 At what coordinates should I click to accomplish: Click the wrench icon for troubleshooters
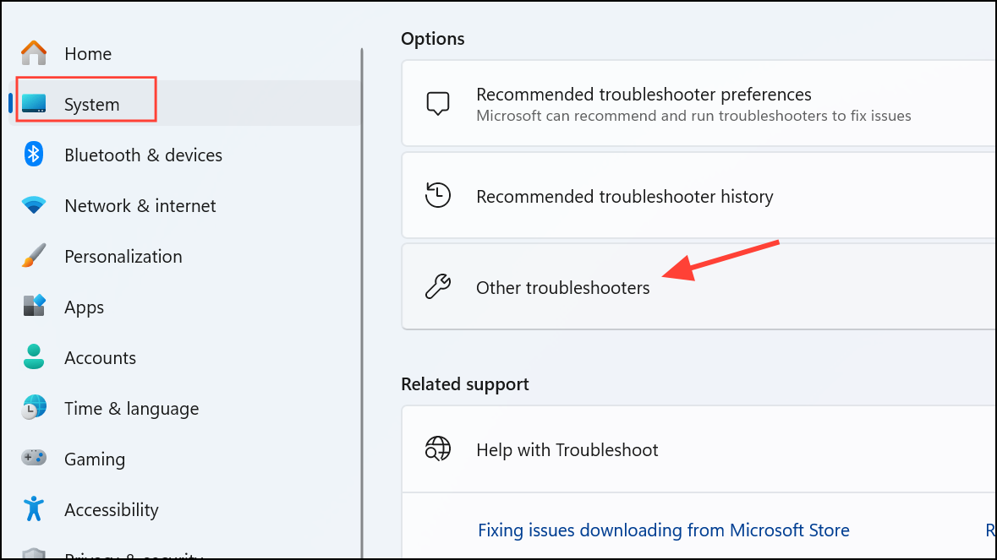click(438, 287)
